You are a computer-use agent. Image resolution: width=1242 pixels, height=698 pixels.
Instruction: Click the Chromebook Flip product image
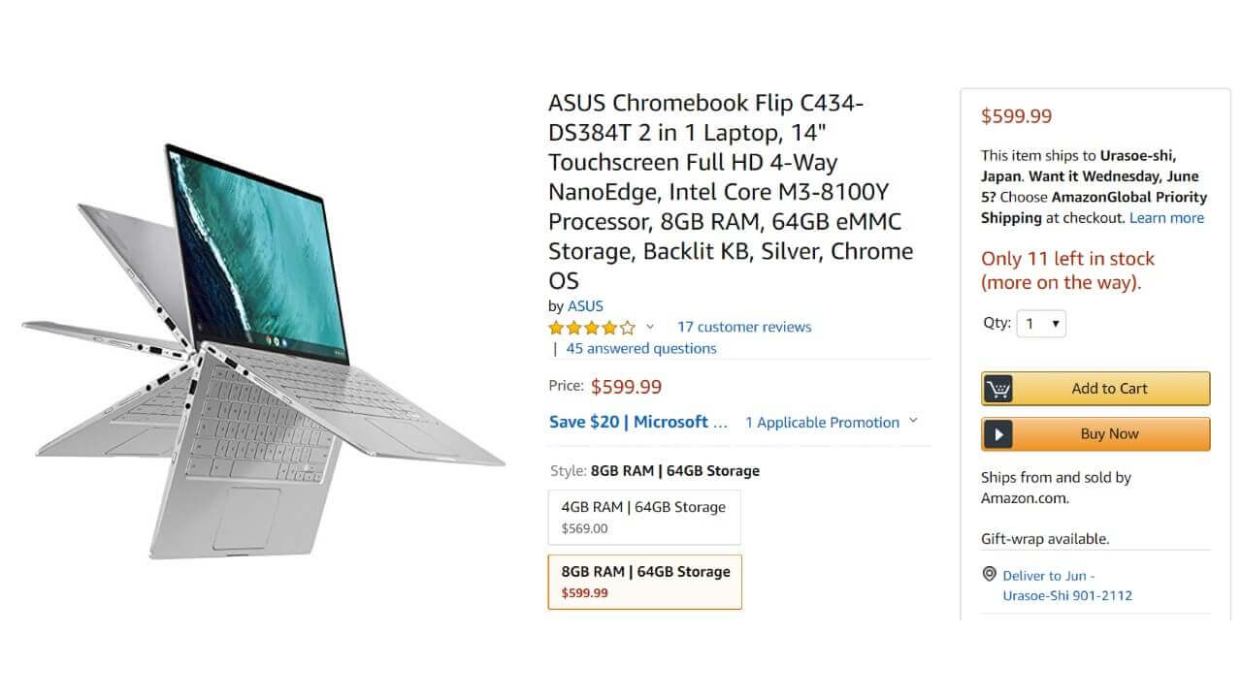(262, 350)
